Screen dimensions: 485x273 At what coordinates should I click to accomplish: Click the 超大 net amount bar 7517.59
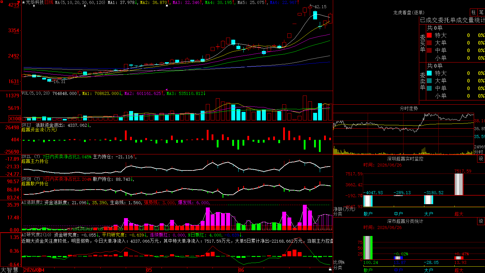(x=459, y=184)
